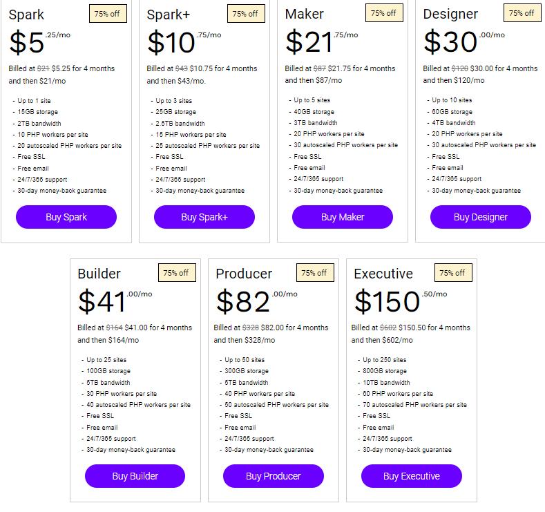The width and height of the screenshot is (545, 512).
Task: Click "300GB storage" in the Producer list
Action: 247,371
